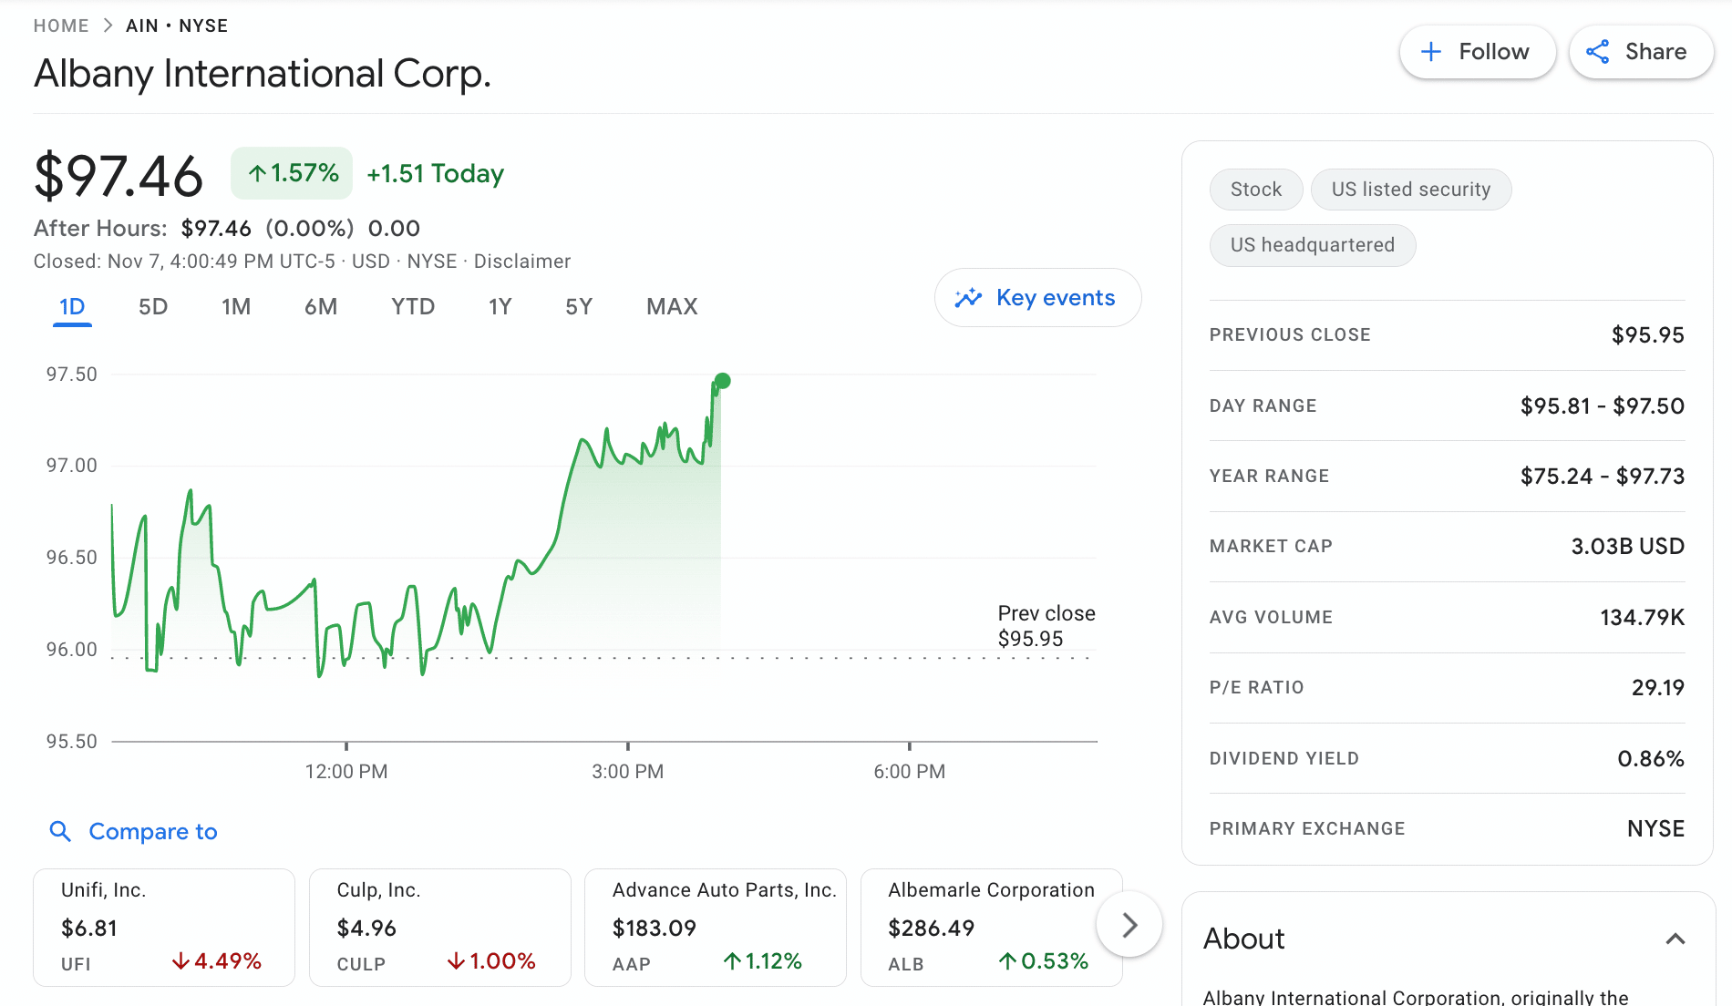Click the US headquartered chip
The width and height of the screenshot is (1732, 1006).
click(1313, 245)
